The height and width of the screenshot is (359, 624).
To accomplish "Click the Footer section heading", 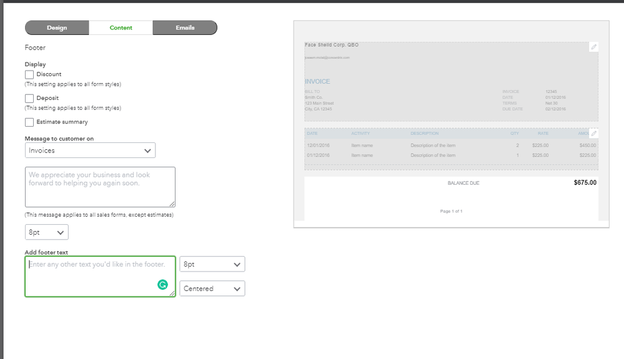I will [35, 47].
